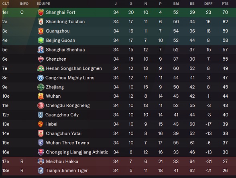Sort table by CLT column header
This screenshot has height=178, width=236.
[x=6, y=4]
